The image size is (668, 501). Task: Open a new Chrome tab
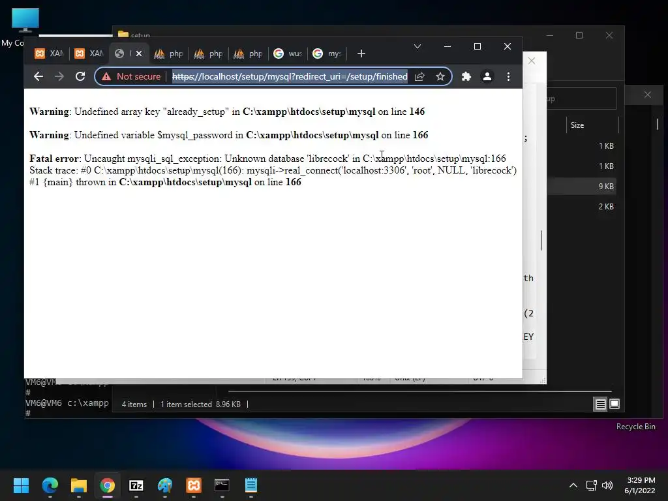[x=361, y=53]
